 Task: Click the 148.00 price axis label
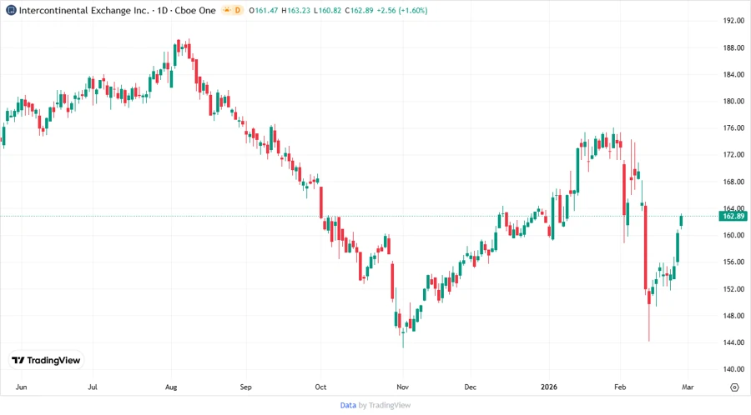click(733, 316)
